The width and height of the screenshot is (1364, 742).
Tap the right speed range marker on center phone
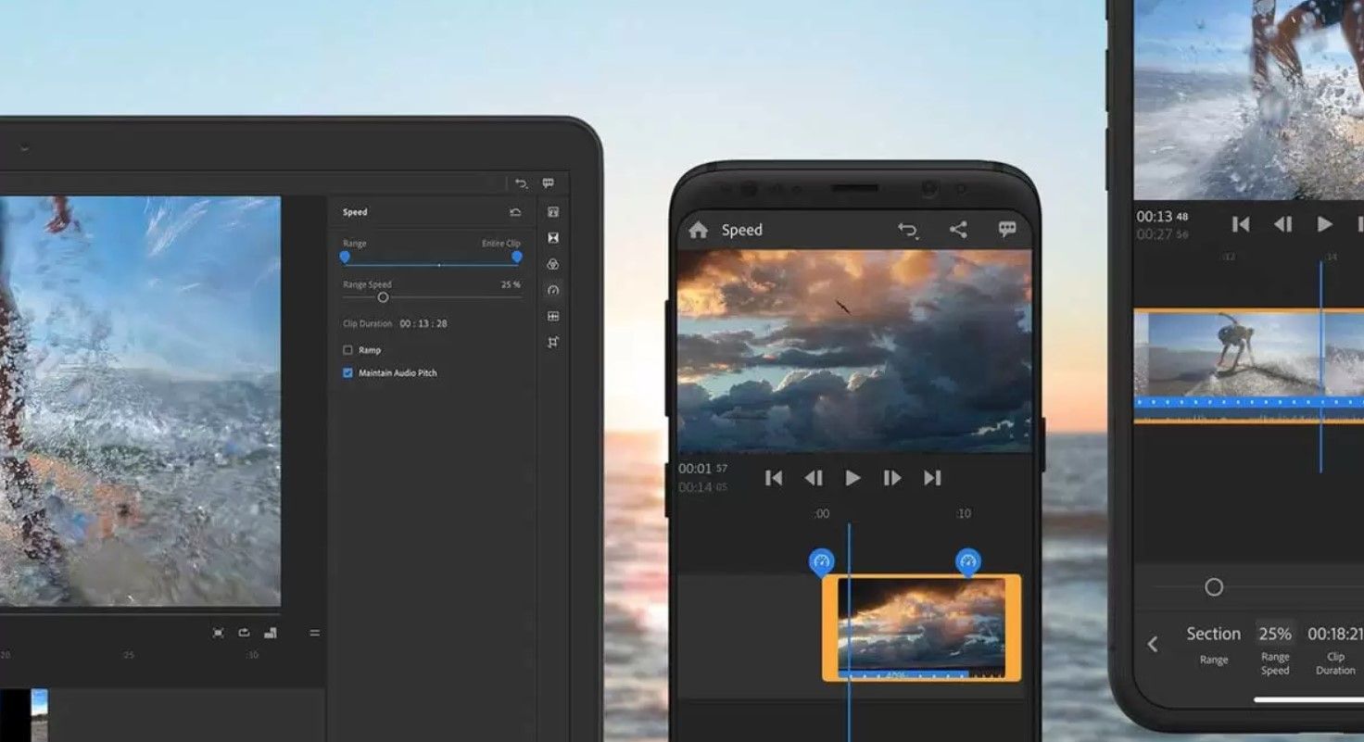point(968,561)
